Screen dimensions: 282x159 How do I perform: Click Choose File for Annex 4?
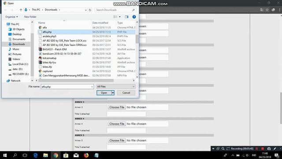(117, 124)
